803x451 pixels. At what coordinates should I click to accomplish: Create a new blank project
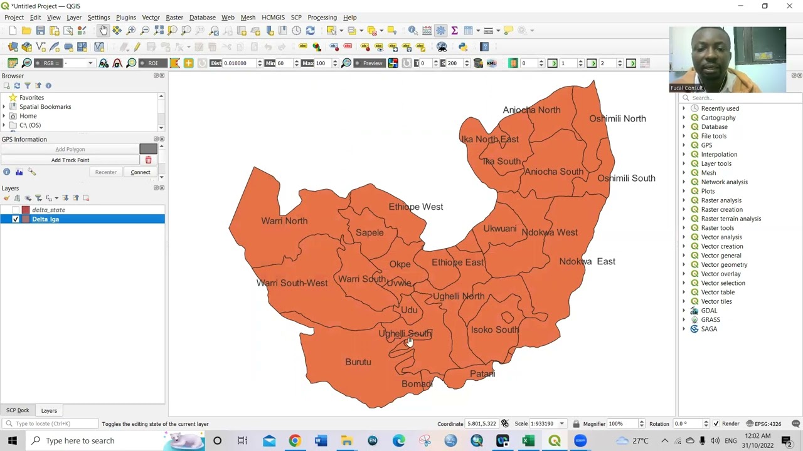click(x=13, y=30)
